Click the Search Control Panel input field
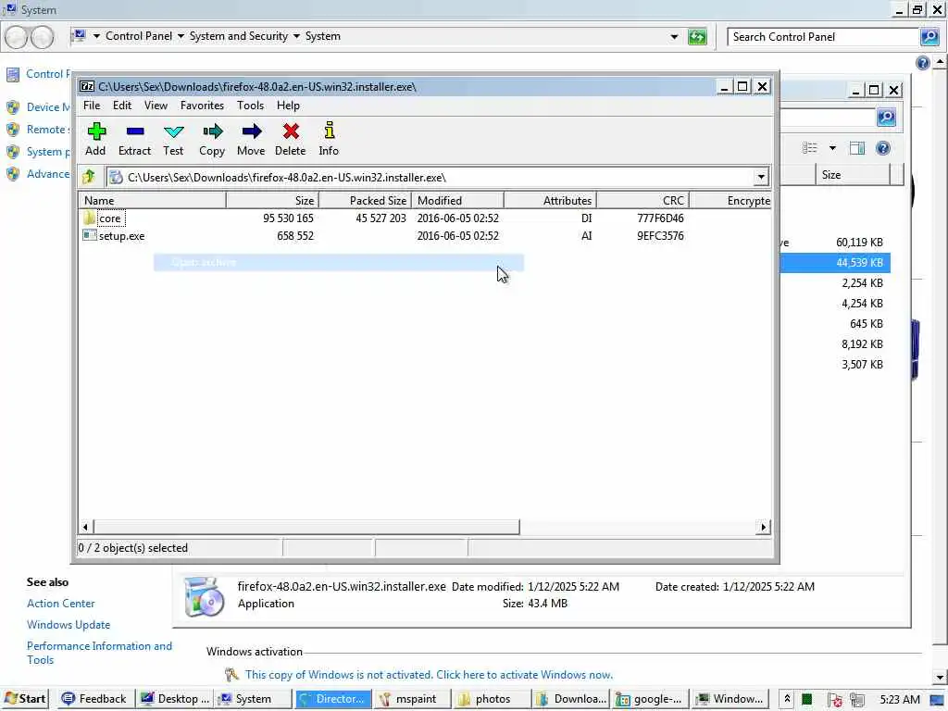 [x=823, y=37]
